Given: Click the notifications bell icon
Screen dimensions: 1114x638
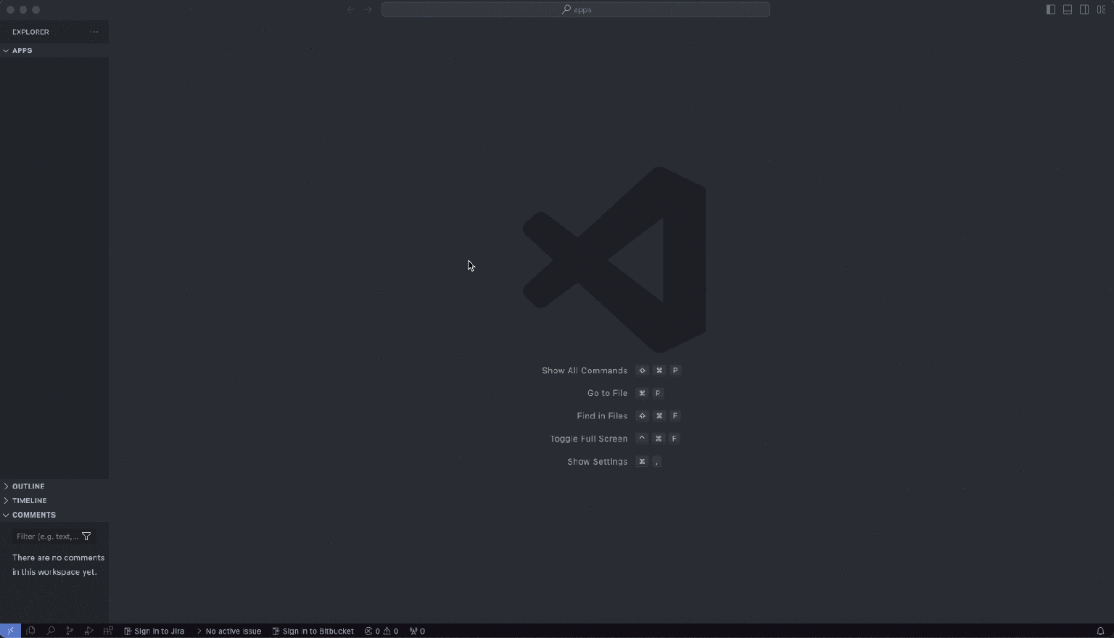Looking at the screenshot, I should click(x=1100, y=631).
